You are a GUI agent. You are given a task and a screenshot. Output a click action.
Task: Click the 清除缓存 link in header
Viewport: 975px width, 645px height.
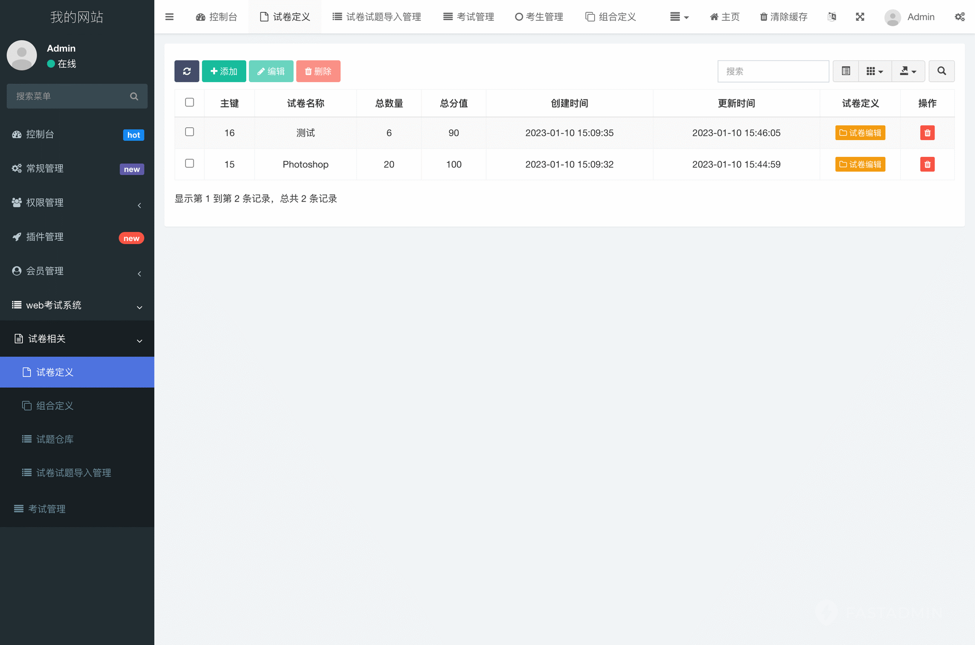tap(784, 17)
